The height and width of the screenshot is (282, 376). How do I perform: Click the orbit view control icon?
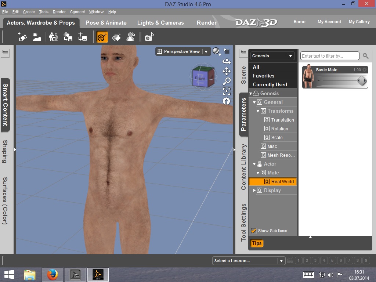click(x=227, y=61)
